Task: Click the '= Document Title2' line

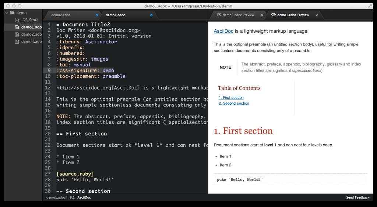Action: (x=83, y=25)
